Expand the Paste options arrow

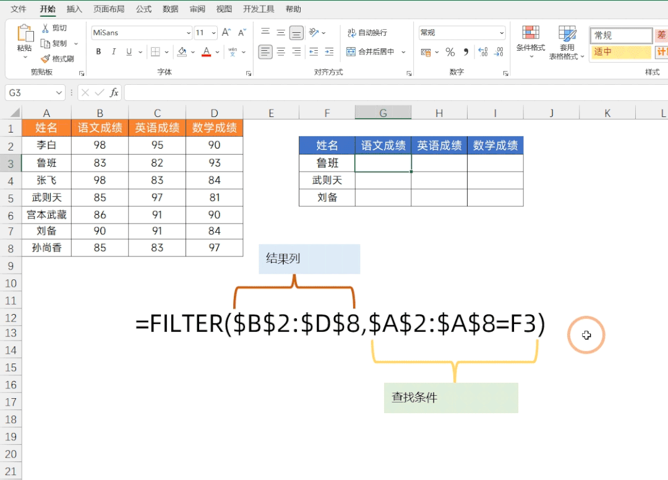[25, 57]
